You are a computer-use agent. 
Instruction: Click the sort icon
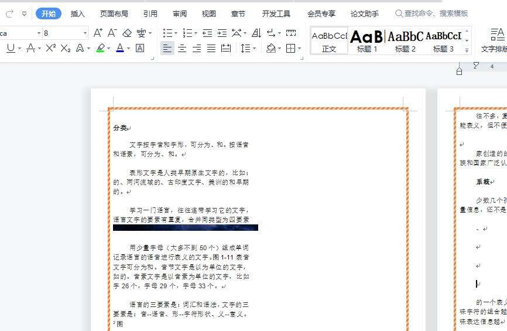(256, 33)
